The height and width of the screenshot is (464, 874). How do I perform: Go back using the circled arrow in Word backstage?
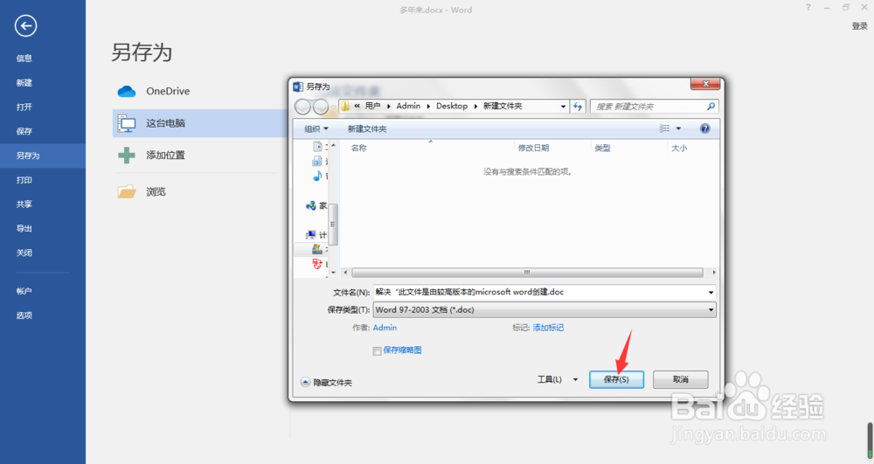point(25,25)
